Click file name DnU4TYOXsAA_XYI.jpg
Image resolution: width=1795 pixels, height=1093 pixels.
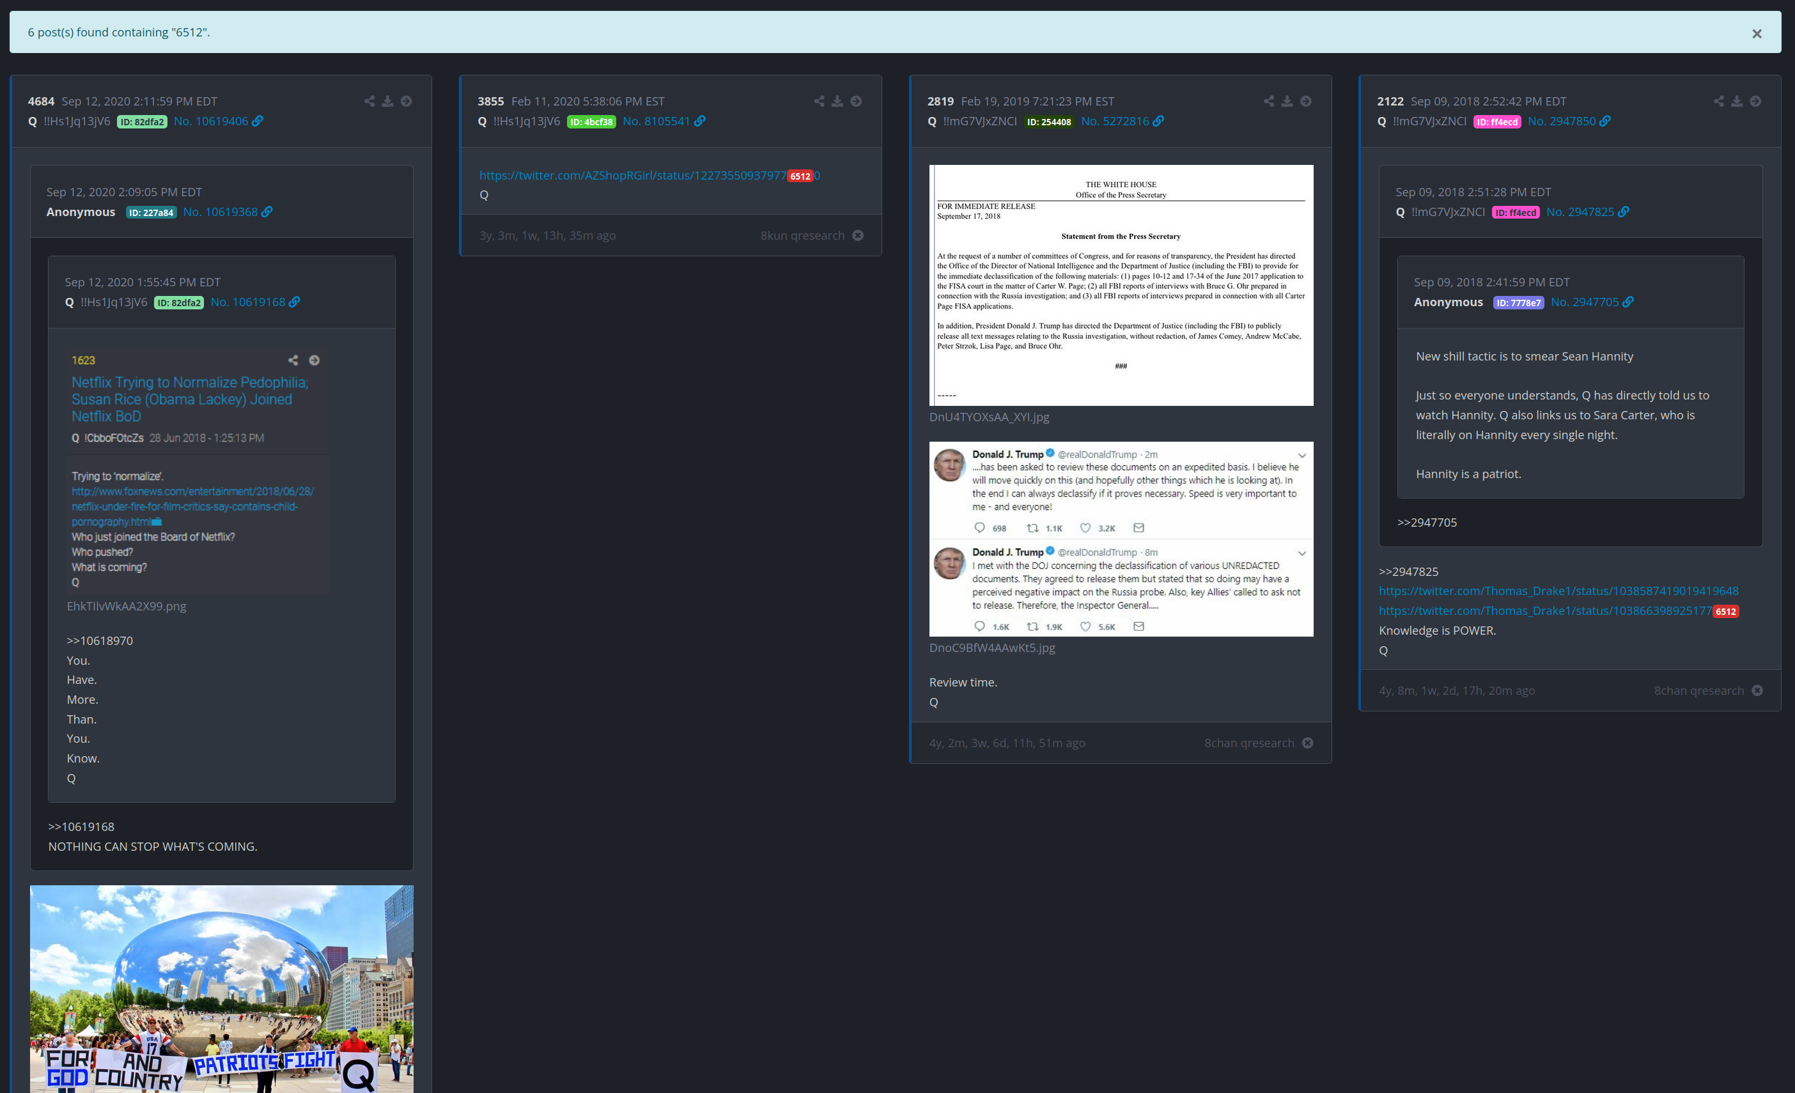[x=990, y=417]
